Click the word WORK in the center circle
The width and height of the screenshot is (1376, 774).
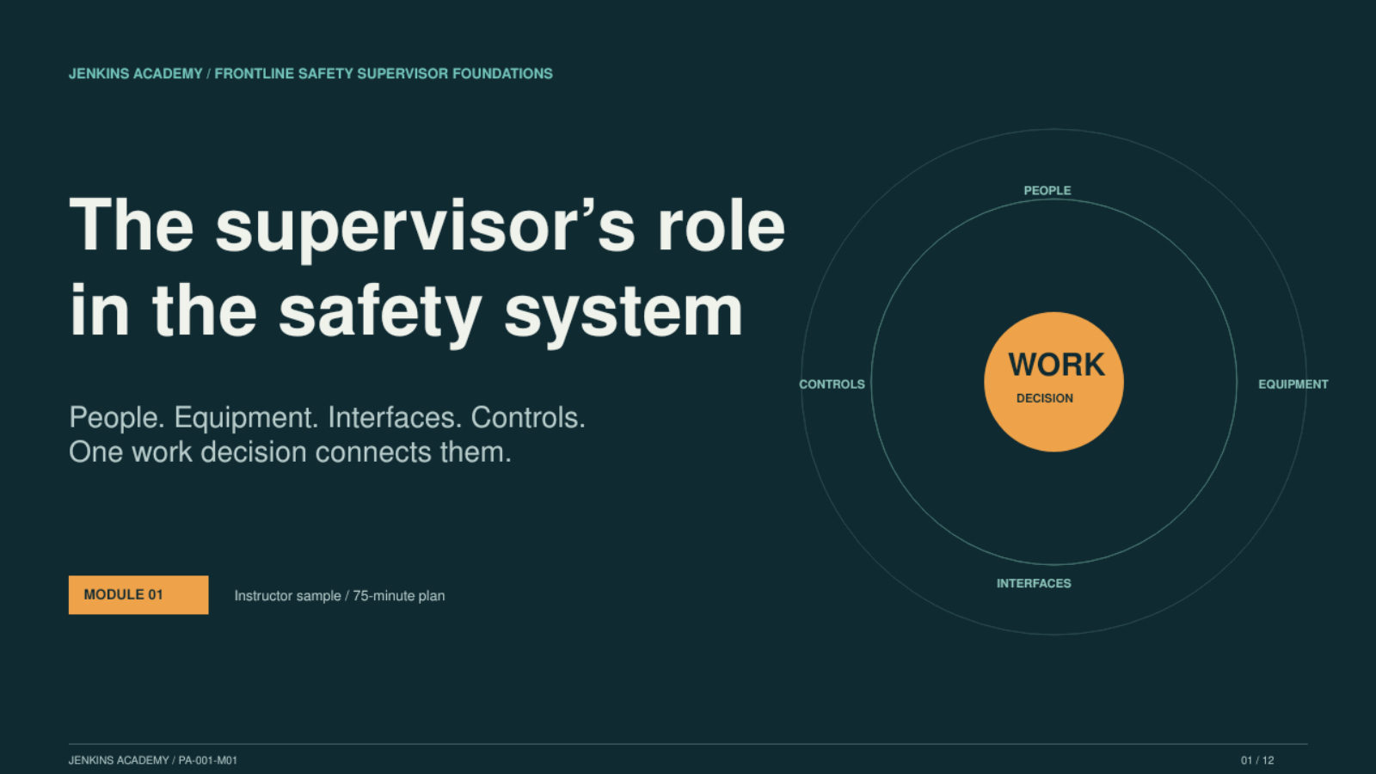tap(1056, 365)
